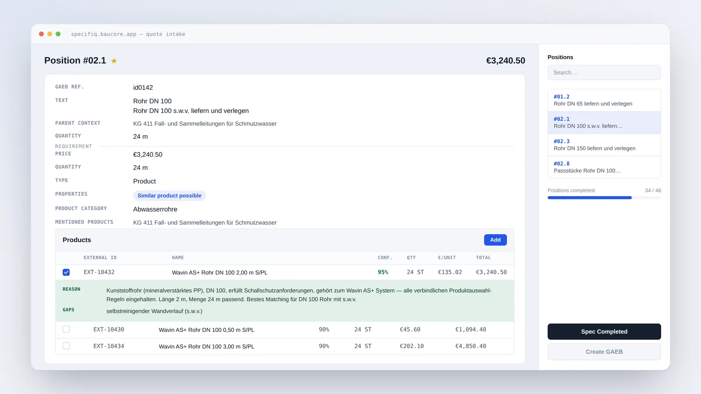Click the Spec Completed button

[x=604, y=331]
